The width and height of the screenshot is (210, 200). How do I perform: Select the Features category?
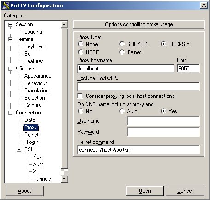pos(34,61)
